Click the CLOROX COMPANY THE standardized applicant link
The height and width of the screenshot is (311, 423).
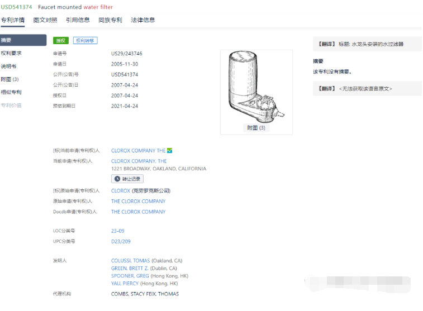pyautogui.click(x=138, y=151)
